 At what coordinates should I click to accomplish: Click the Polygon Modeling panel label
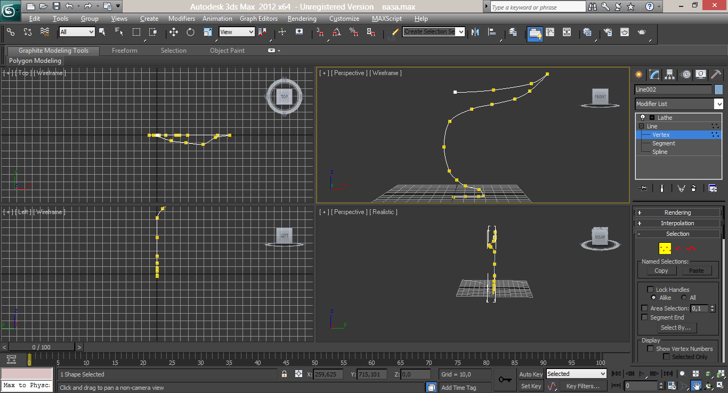[35, 61]
